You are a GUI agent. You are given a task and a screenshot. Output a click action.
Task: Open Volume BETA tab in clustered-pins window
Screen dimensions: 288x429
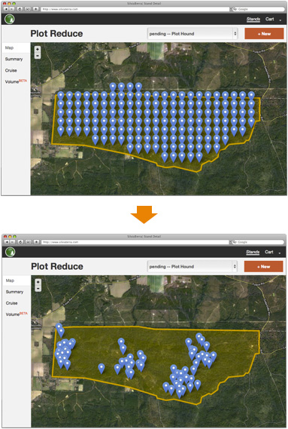coord(17,314)
